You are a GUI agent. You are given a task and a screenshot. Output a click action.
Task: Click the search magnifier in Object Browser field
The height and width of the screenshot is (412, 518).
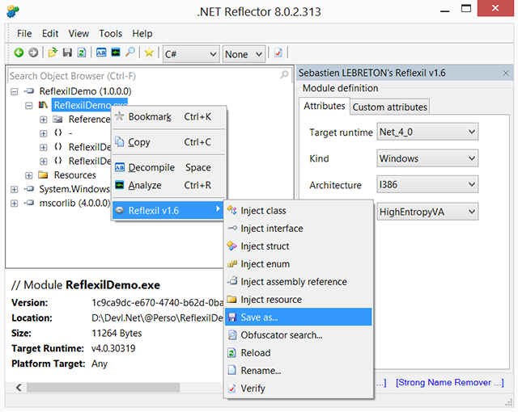[284, 75]
